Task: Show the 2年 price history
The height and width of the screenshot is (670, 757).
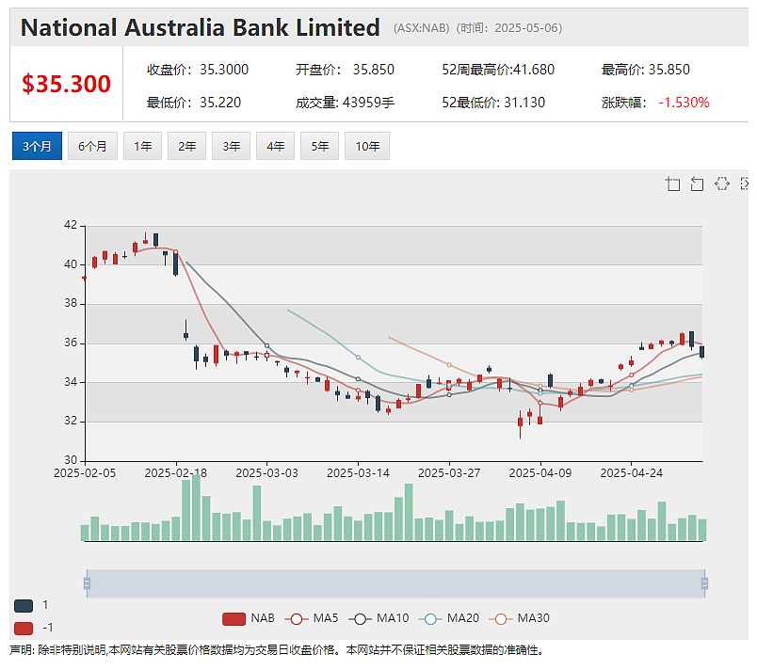Action: tap(186, 146)
